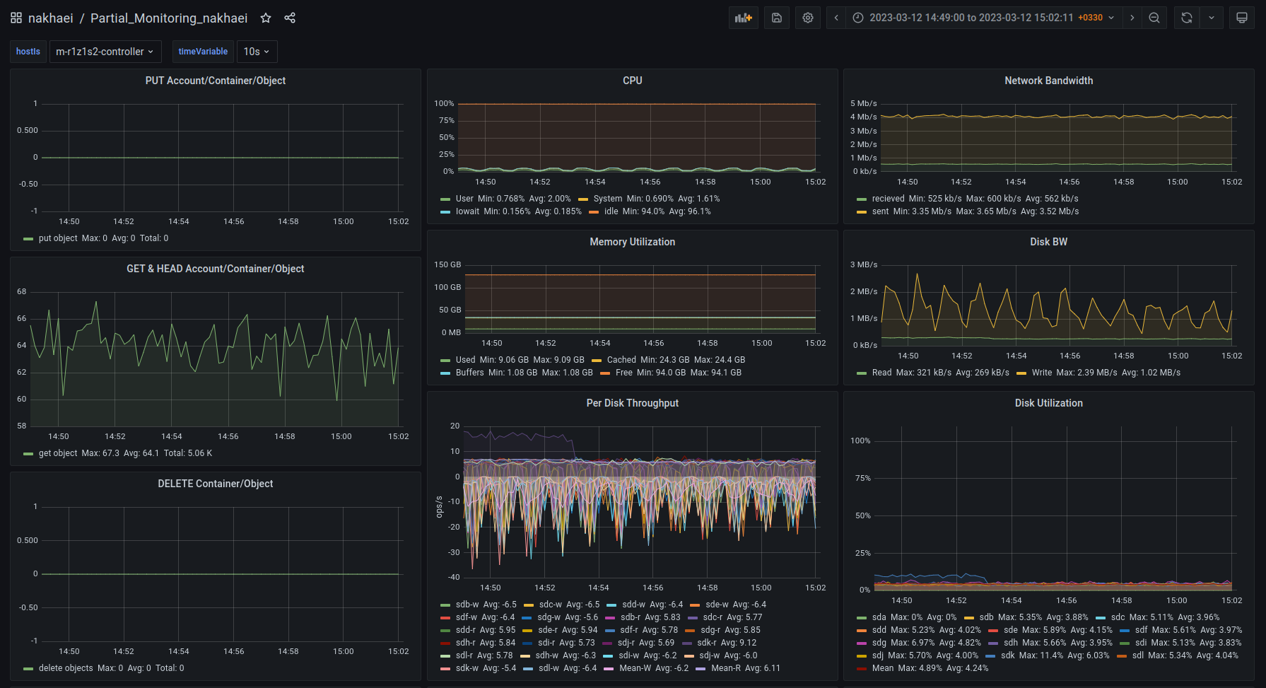The width and height of the screenshot is (1266, 688).
Task: Open dashboard settings gear
Action: [808, 18]
